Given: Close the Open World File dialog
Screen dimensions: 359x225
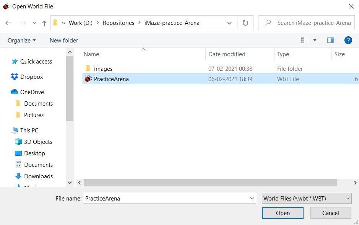Looking at the screenshot, I should (351, 6).
